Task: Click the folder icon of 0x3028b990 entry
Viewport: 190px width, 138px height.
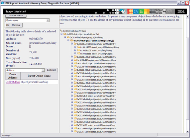Action: point(75,60)
